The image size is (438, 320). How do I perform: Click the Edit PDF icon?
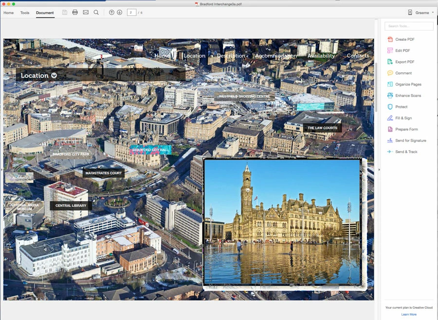click(390, 51)
